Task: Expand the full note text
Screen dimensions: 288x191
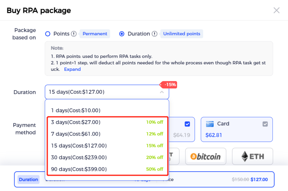Action: [x=72, y=69]
